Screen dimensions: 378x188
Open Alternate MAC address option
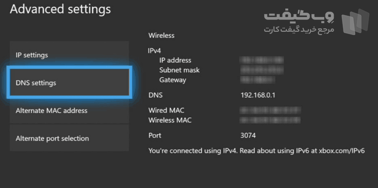tap(69, 110)
